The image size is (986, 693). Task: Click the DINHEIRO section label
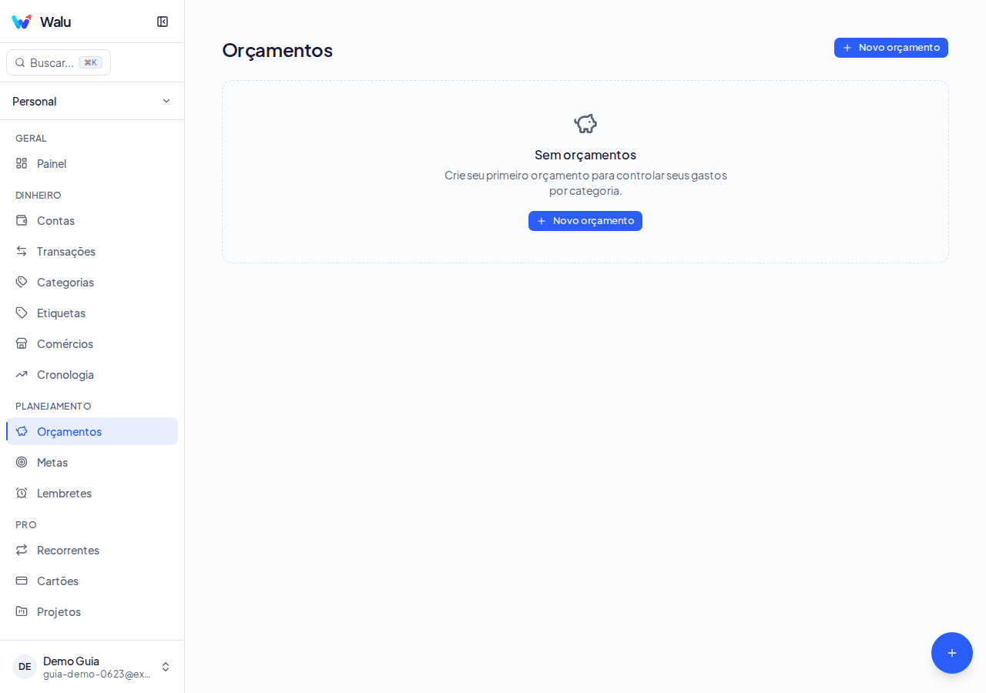click(38, 195)
